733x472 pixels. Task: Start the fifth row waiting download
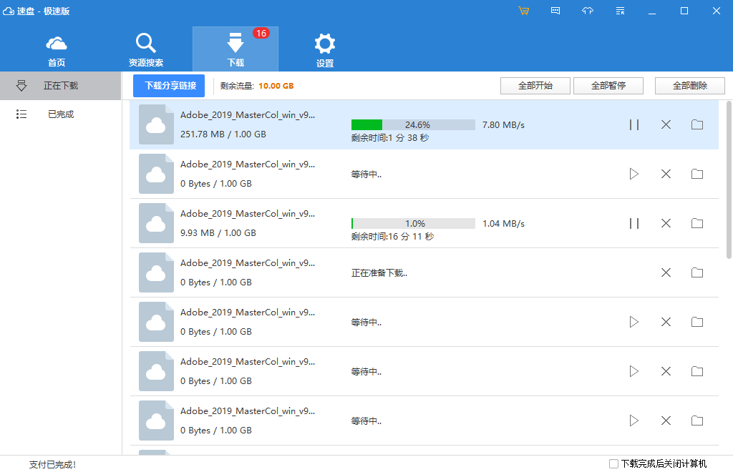634,322
